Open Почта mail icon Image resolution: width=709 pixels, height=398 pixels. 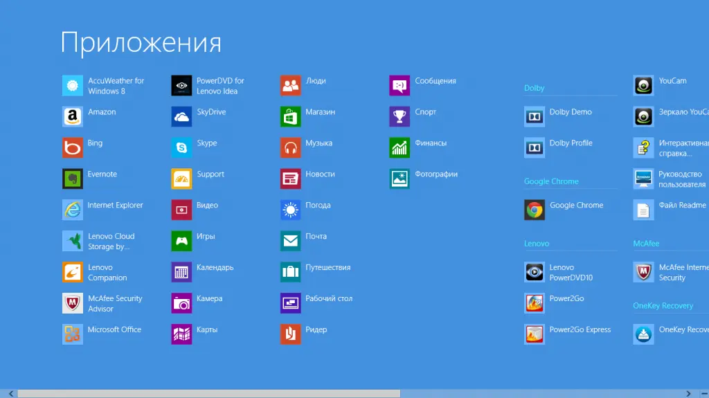(x=290, y=241)
